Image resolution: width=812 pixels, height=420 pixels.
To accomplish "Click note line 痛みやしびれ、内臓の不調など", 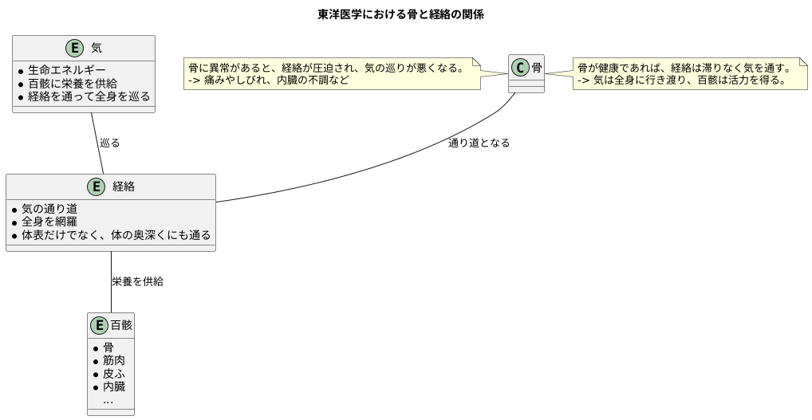I will click(269, 80).
